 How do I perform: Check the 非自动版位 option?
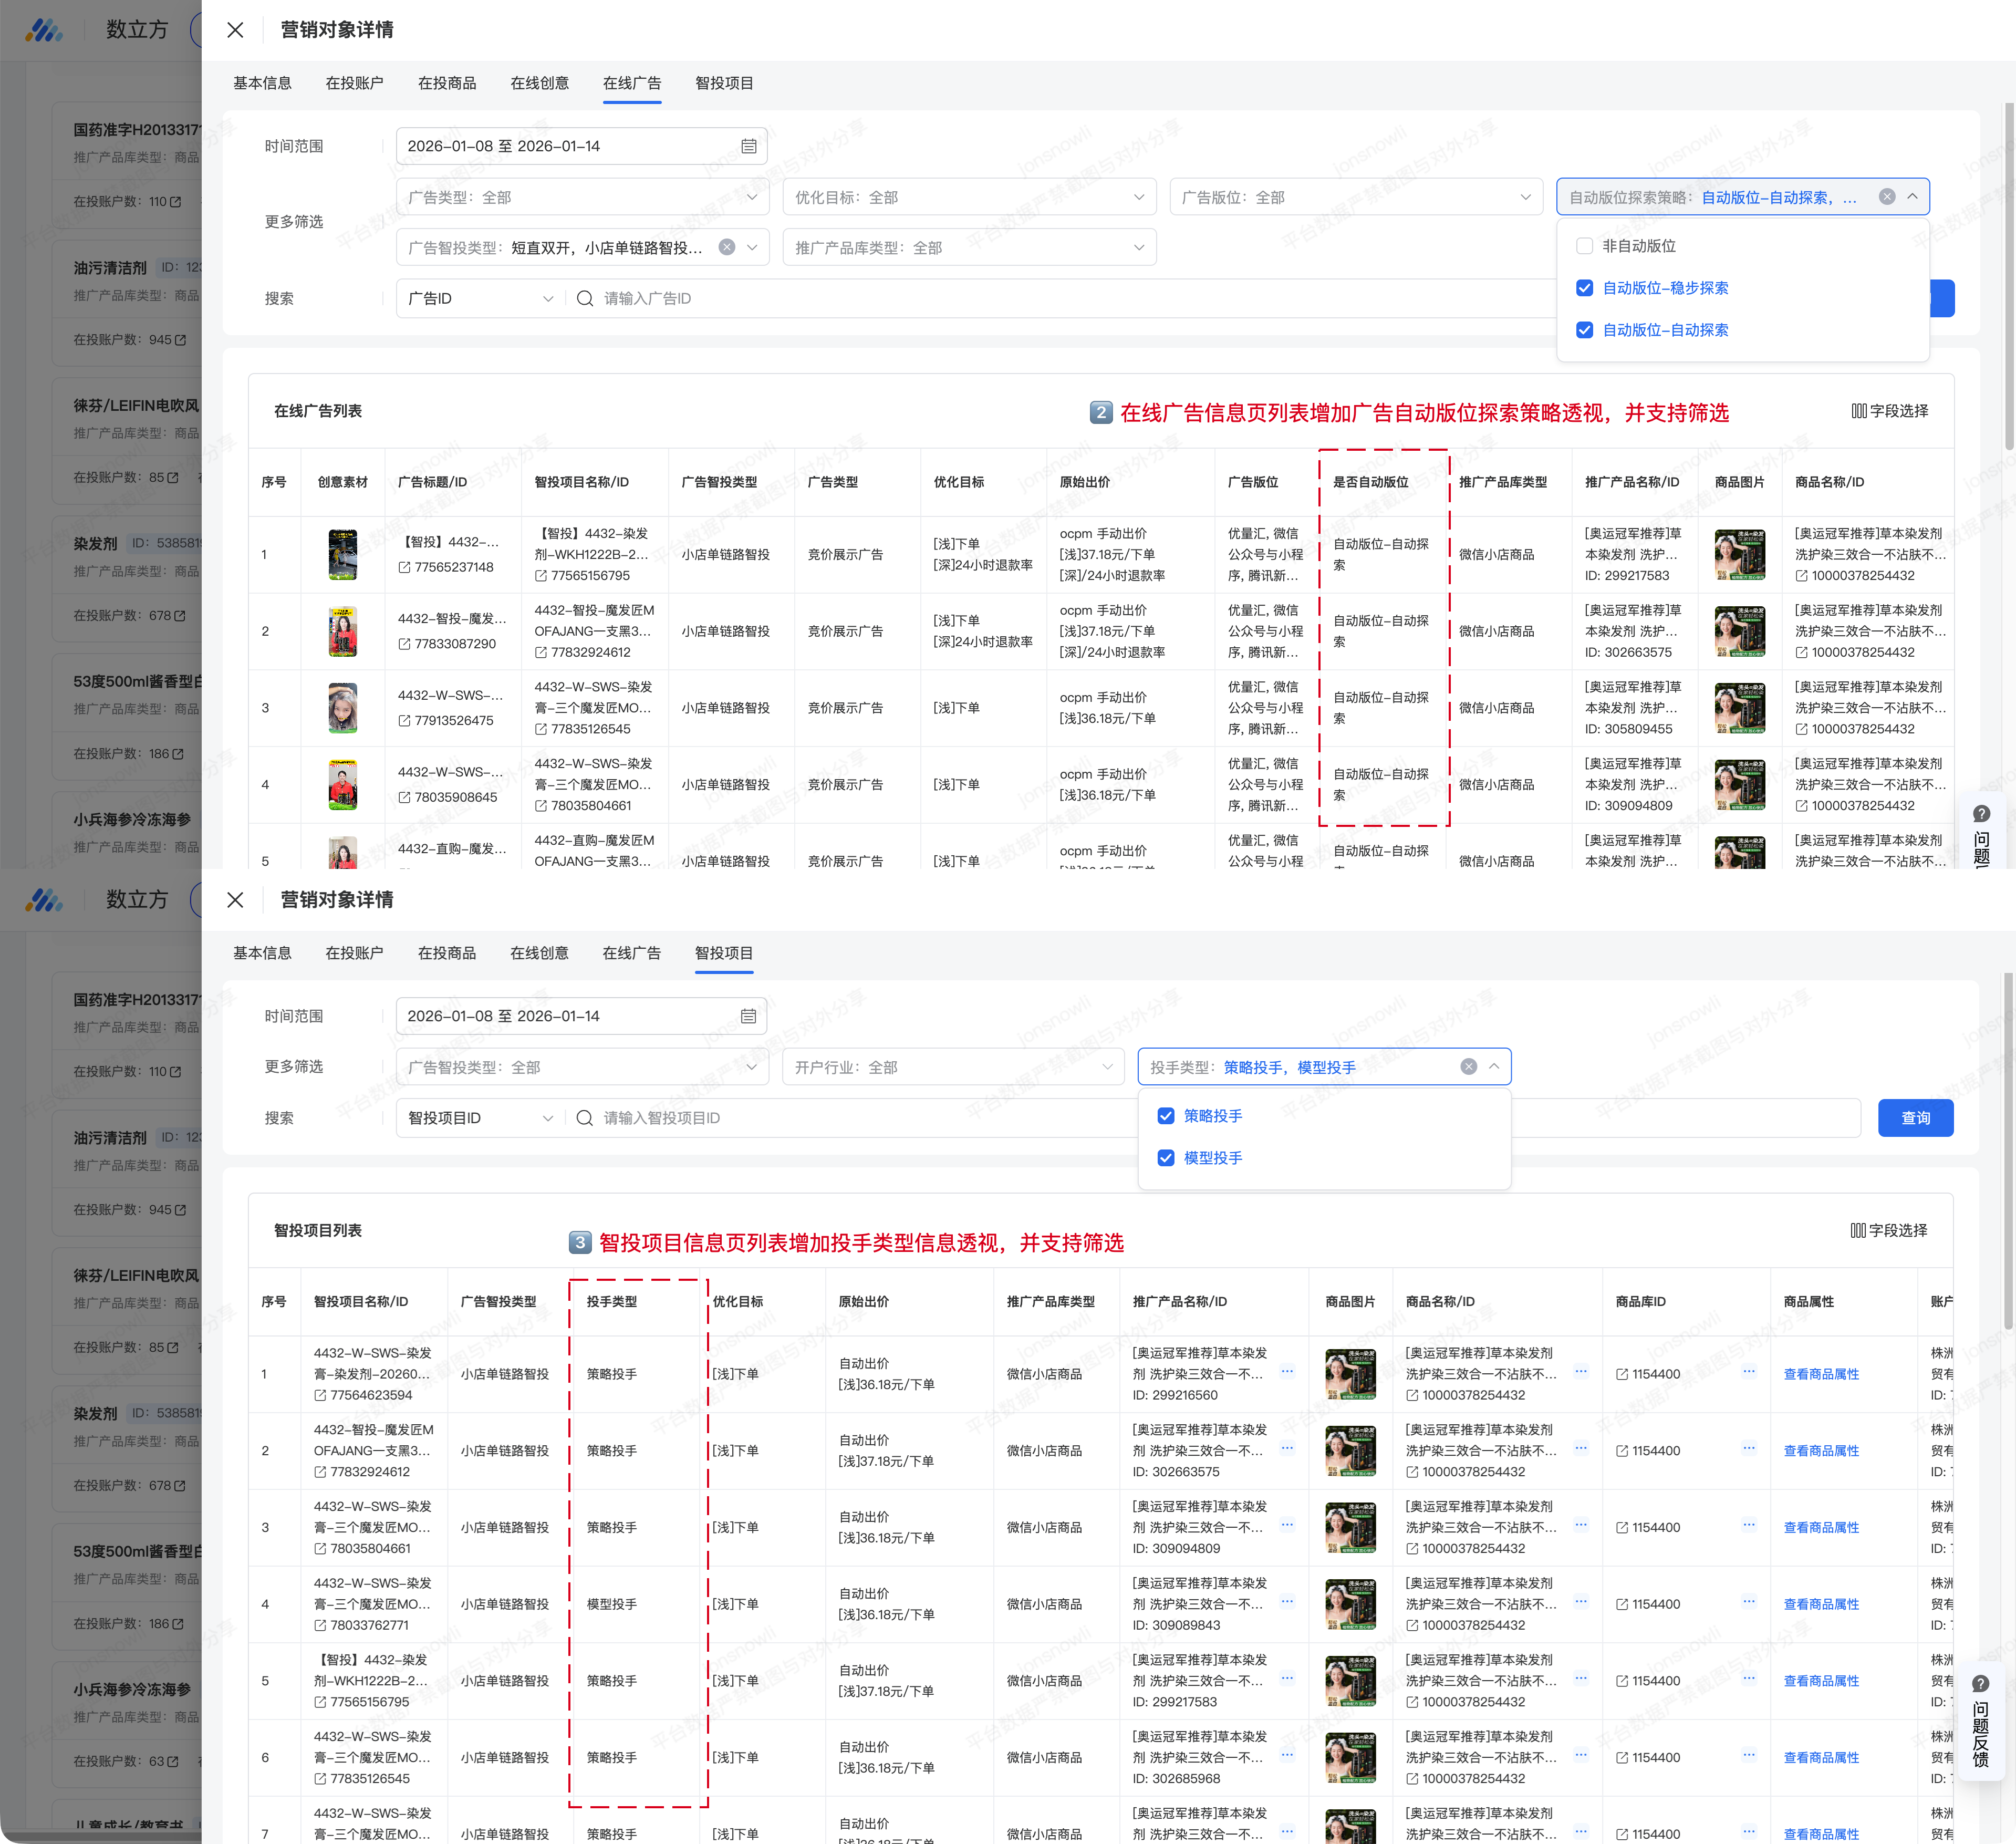pos(1584,246)
